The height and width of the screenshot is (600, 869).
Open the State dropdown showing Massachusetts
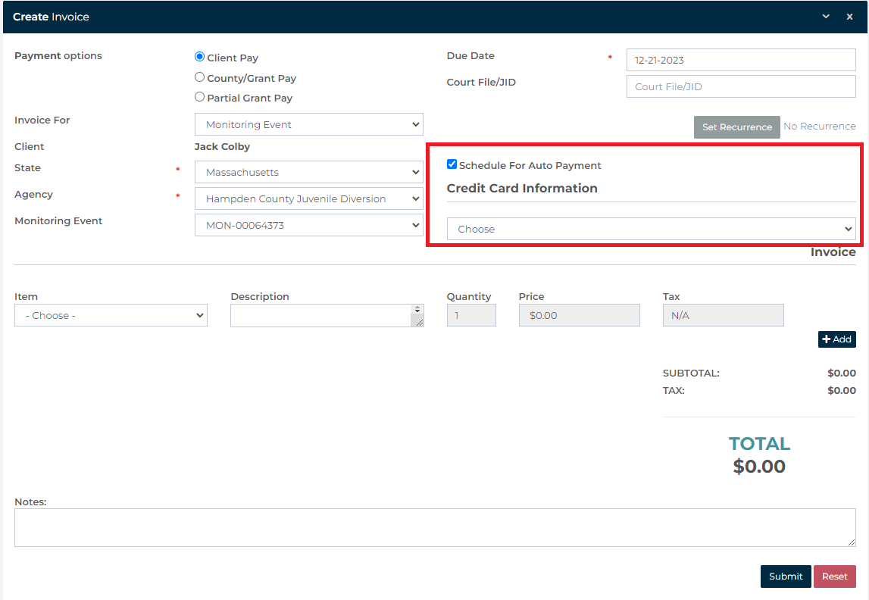(308, 172)
